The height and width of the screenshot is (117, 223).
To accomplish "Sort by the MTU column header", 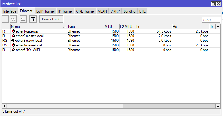I will coord(111,27).
